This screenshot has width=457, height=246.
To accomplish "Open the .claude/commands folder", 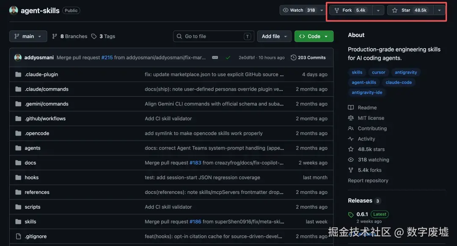I will pos(47,89).
